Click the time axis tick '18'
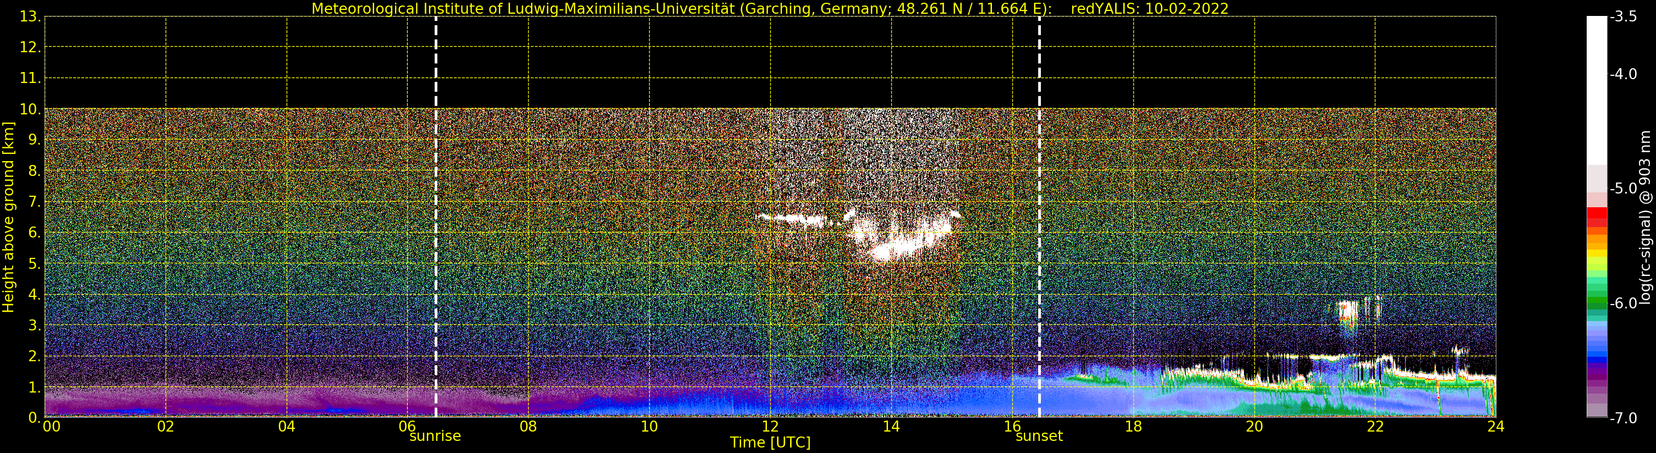Viewport: 1656px width, 453px height. pos(1133,426)
